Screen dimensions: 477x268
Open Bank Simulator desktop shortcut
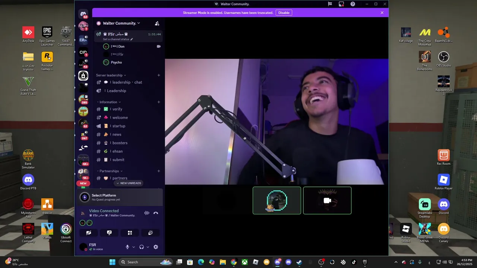[28, 159]
